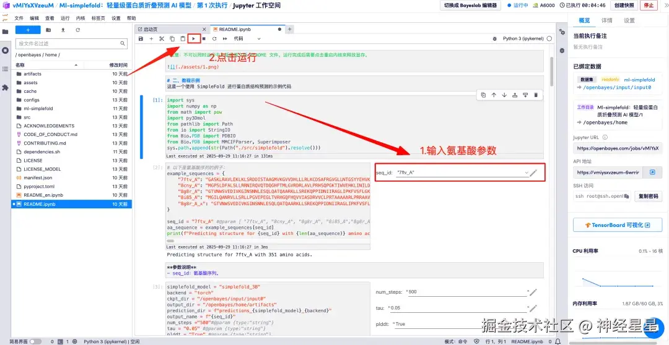The image size is (669, 345).
Task: Open the 帮助 menu
Action: point(131,19)
